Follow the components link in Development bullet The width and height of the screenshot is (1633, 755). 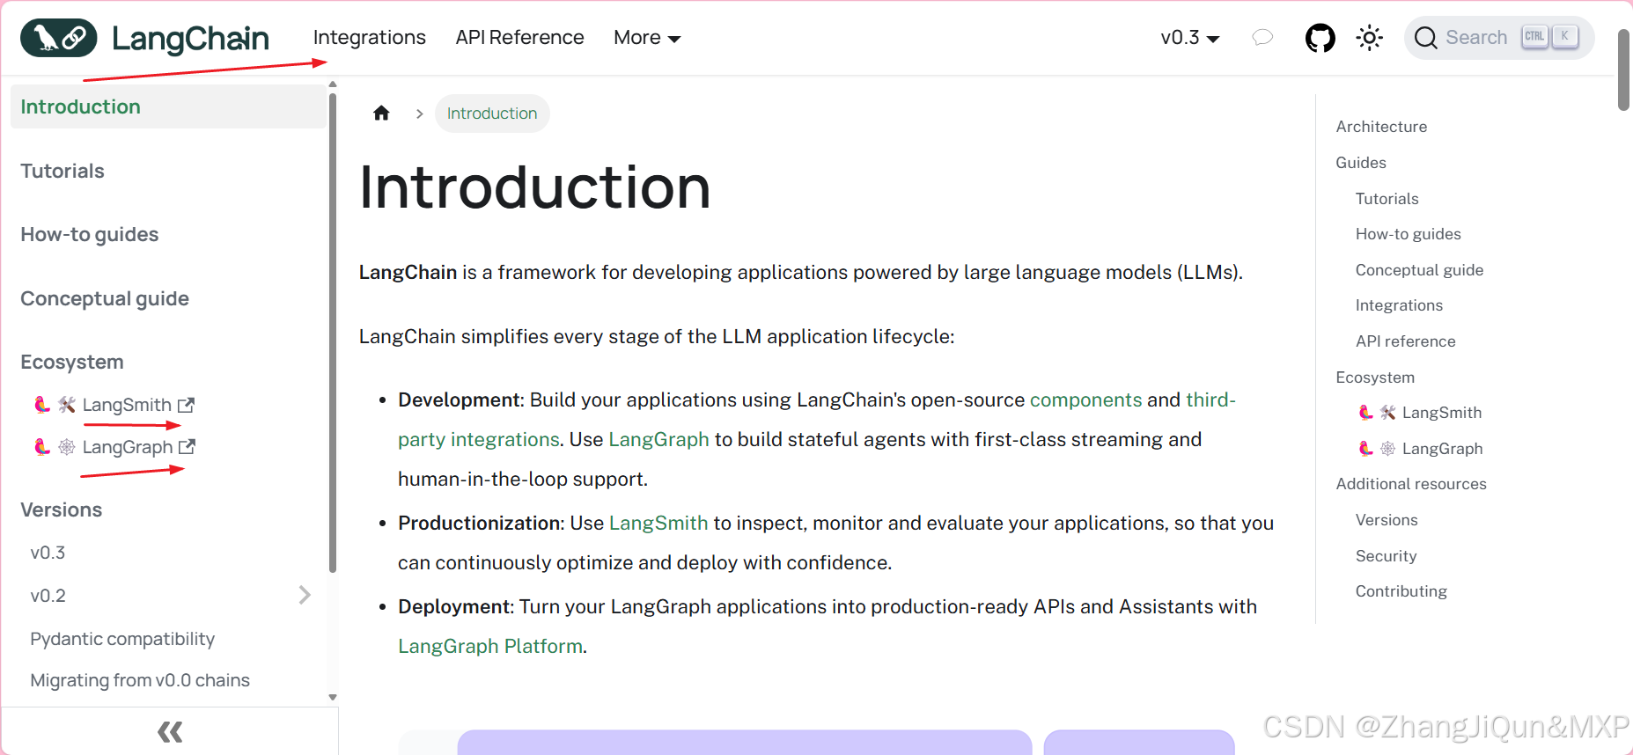[x=1085, y=399]
